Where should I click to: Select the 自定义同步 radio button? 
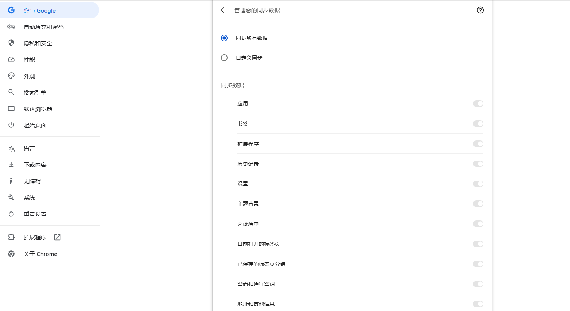coord(224,58)
